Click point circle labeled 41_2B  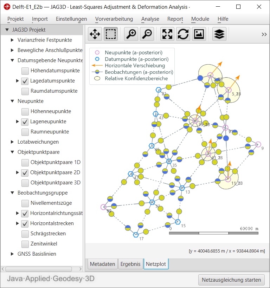click(208, 154)
